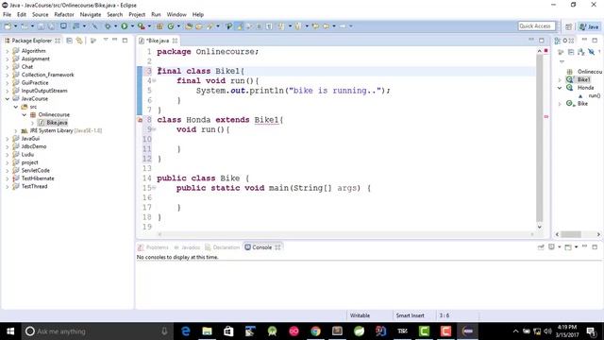Open the Navigate menu
The image size is (604, 340).
(x=91, y=14)
